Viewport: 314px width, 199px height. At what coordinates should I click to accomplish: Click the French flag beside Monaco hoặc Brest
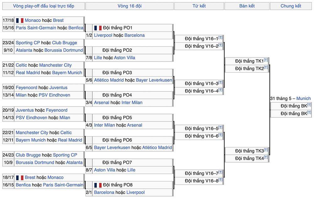point(19,20)
